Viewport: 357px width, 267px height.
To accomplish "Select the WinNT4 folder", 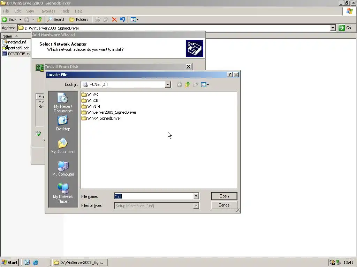I will 91,106.
